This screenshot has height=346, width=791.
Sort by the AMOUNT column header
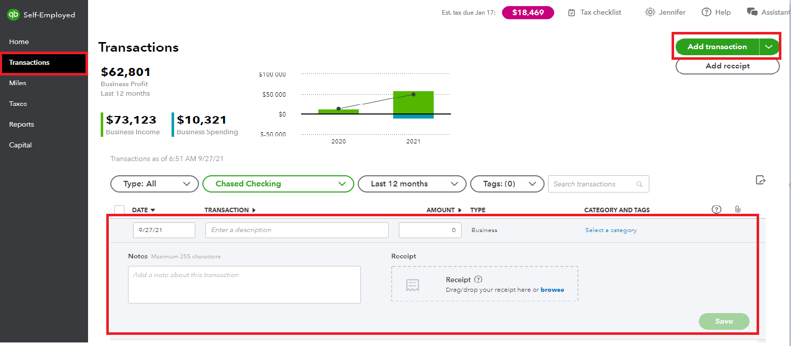click(x=444, y=210)
